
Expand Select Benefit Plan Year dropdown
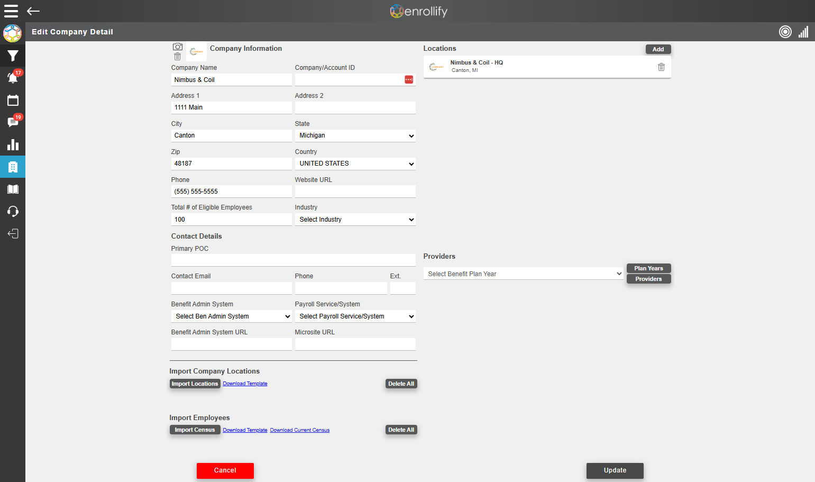coord(524,274)
